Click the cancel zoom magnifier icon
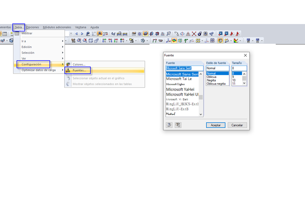305x200 pixels. click(x=85, y=40)
